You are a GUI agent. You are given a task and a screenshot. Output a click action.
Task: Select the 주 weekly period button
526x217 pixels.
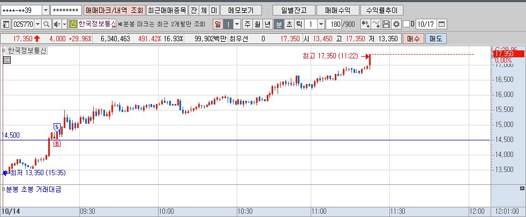click(247, 24)
